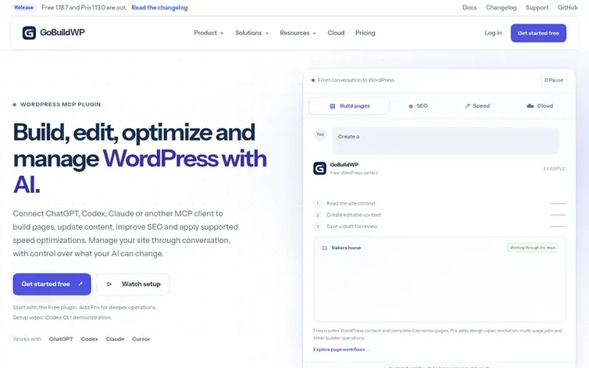Click the Watch setup button
This screenshot has width=589, height=368.
coord(134,284)
